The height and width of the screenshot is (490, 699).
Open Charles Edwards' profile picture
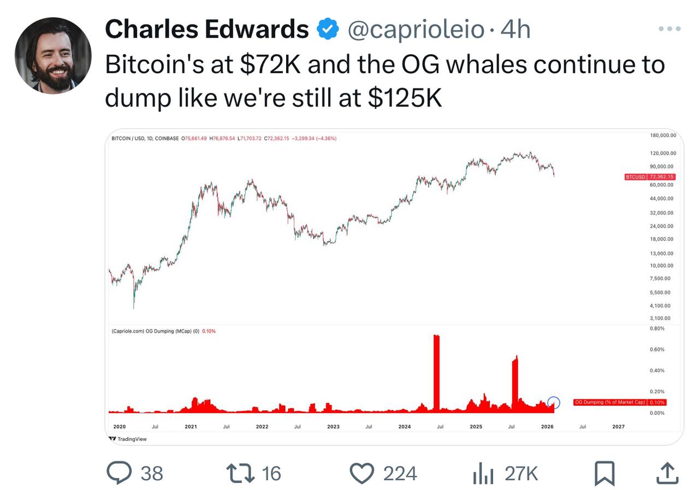[53, 55]
